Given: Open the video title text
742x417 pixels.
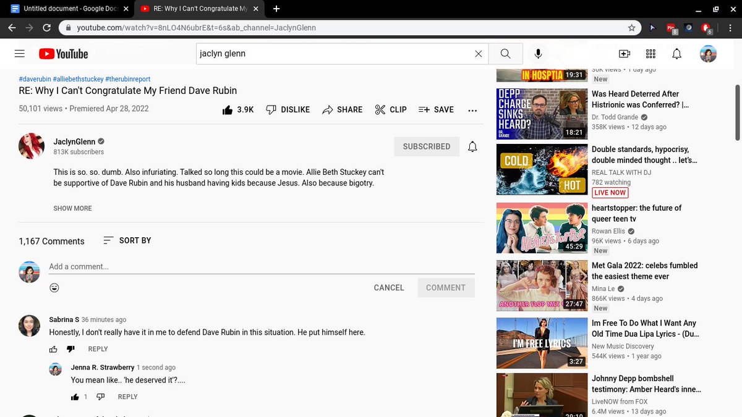Looking at the screenshot, I should coord(128,90).
